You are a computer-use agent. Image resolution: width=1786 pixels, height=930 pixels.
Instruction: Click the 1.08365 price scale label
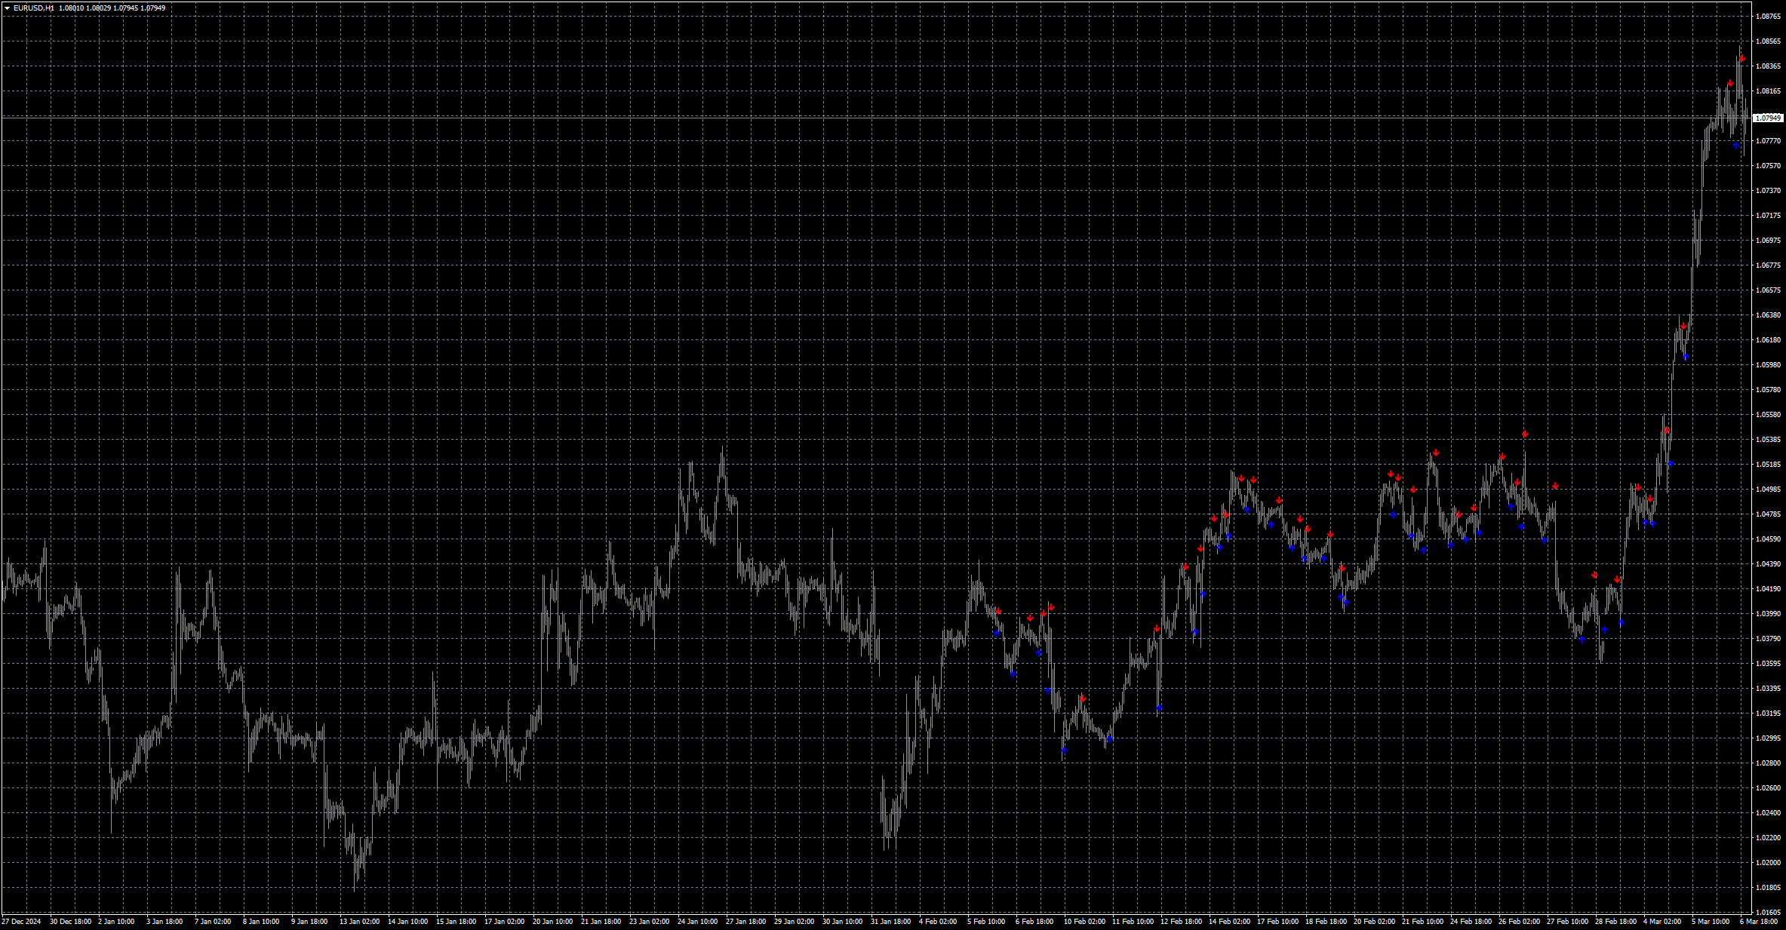[x=1768, y=66]
